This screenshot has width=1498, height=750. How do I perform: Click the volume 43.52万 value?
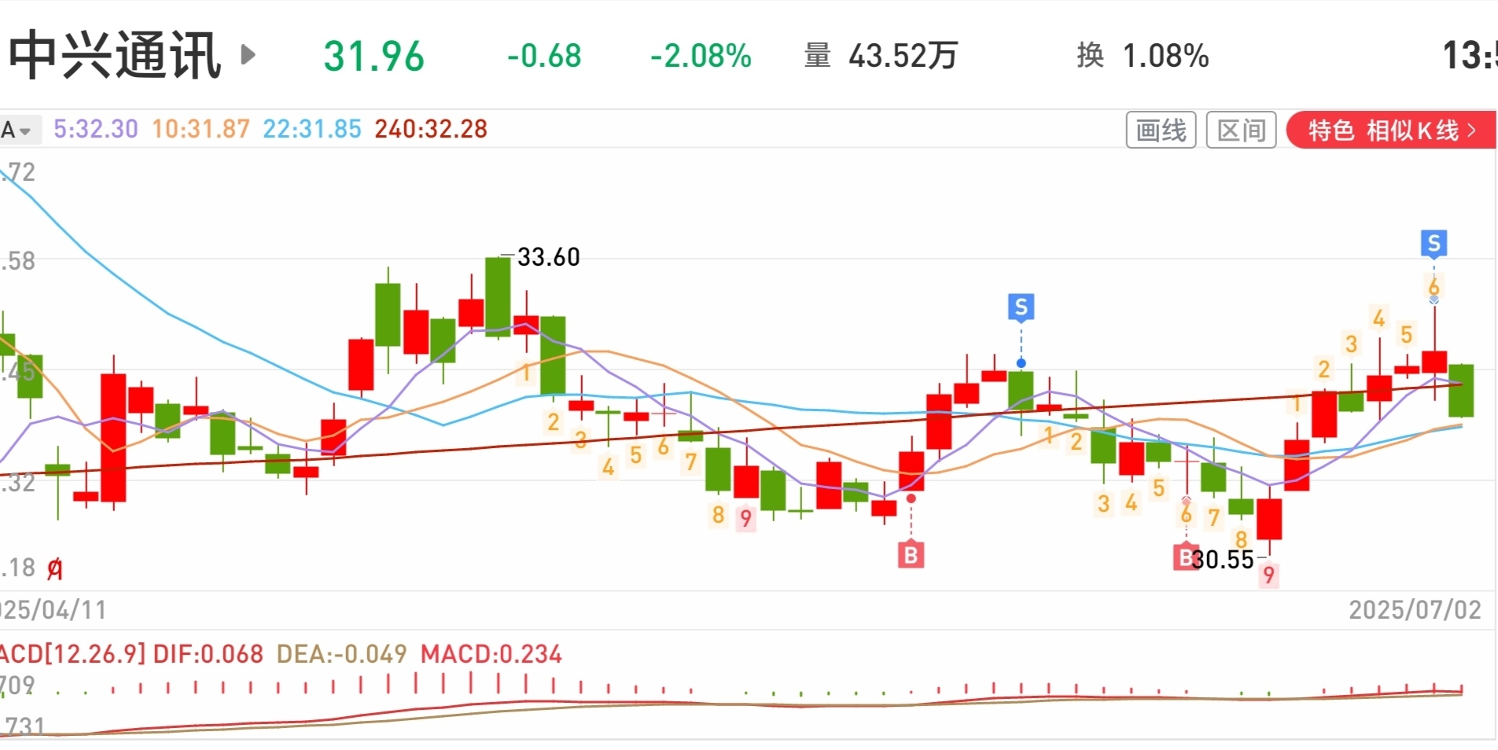pyautogui.click(x=903, y=56)
